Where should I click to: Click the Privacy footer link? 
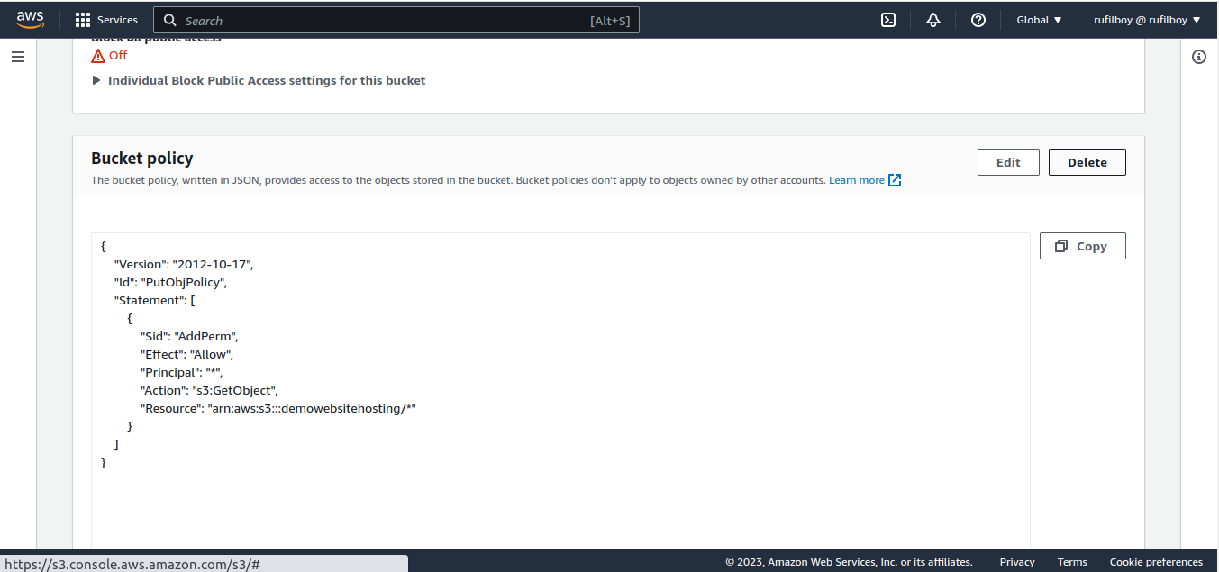coord(1017,562)
